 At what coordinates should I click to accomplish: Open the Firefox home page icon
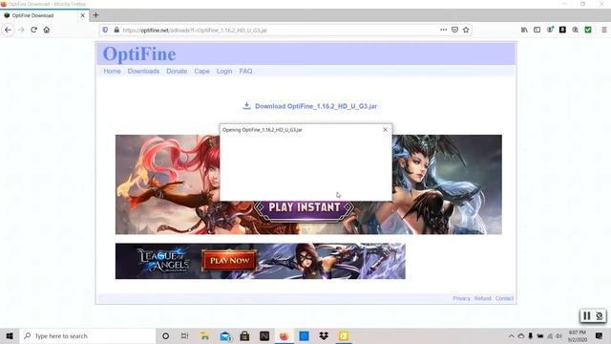pos(47,30)
